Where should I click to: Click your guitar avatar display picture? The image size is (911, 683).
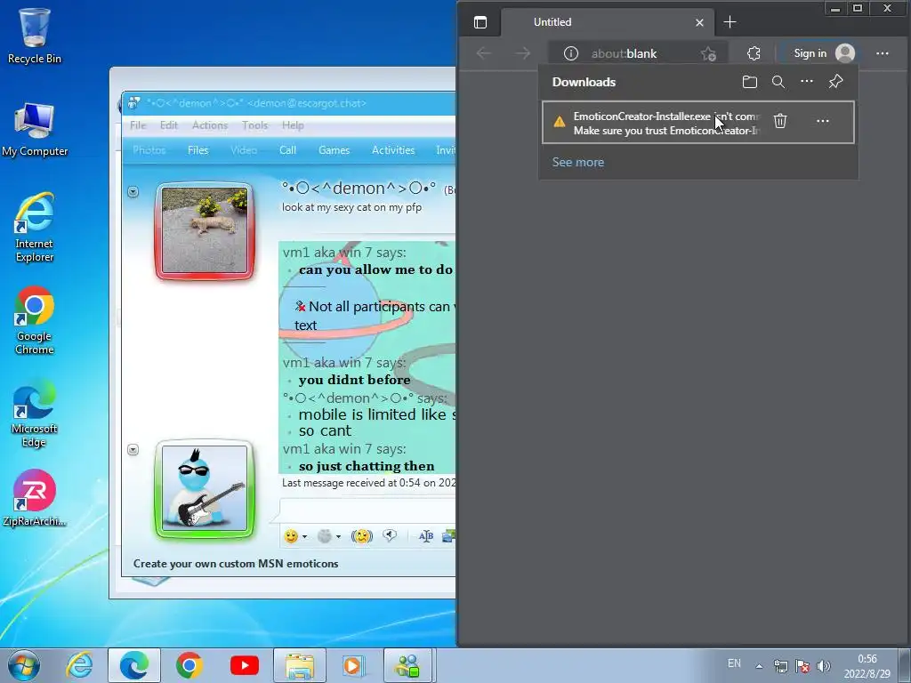pos(205,488)
